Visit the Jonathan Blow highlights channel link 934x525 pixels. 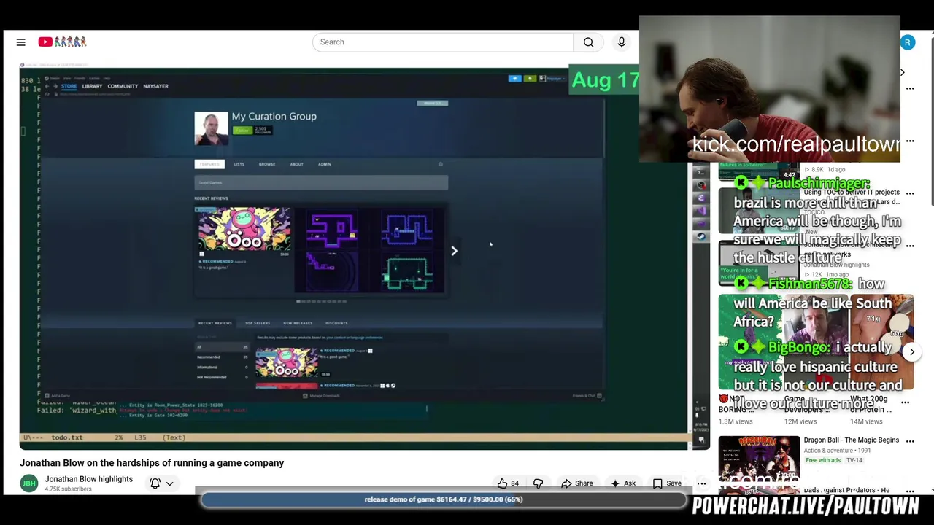[89, 479]
